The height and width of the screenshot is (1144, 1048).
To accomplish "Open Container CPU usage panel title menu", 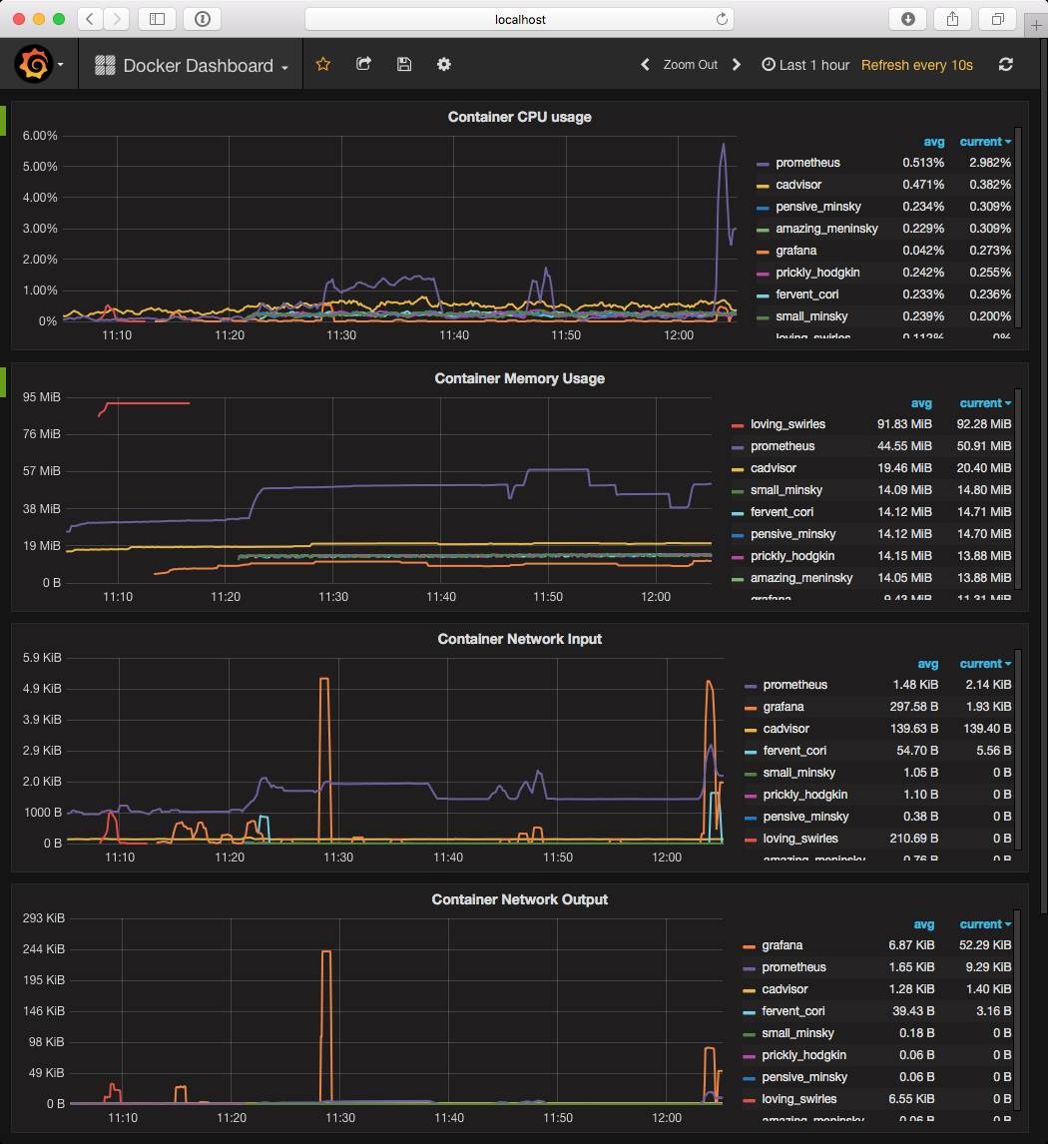I will [x=519, y=117].
